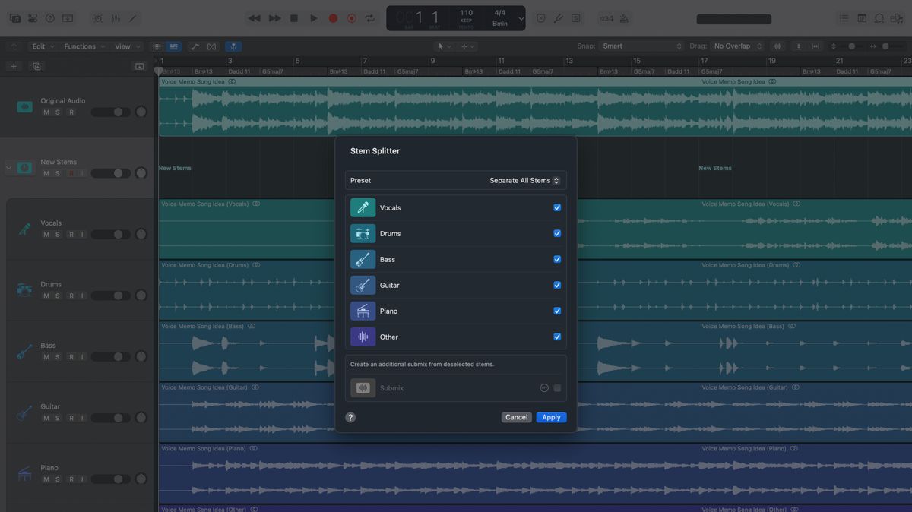This screenshot has height=512, width=912.
Task: Collapse the New Stems track stack
Action: [8, 168]
